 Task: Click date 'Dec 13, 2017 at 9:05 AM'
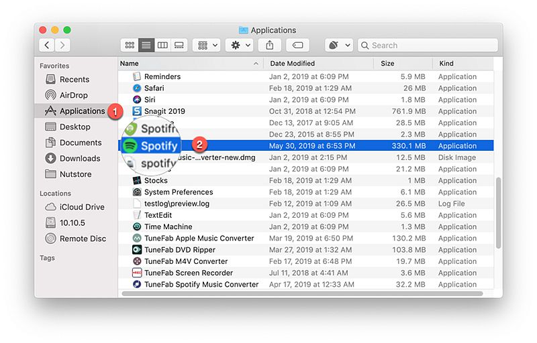(x=311, y=123)
